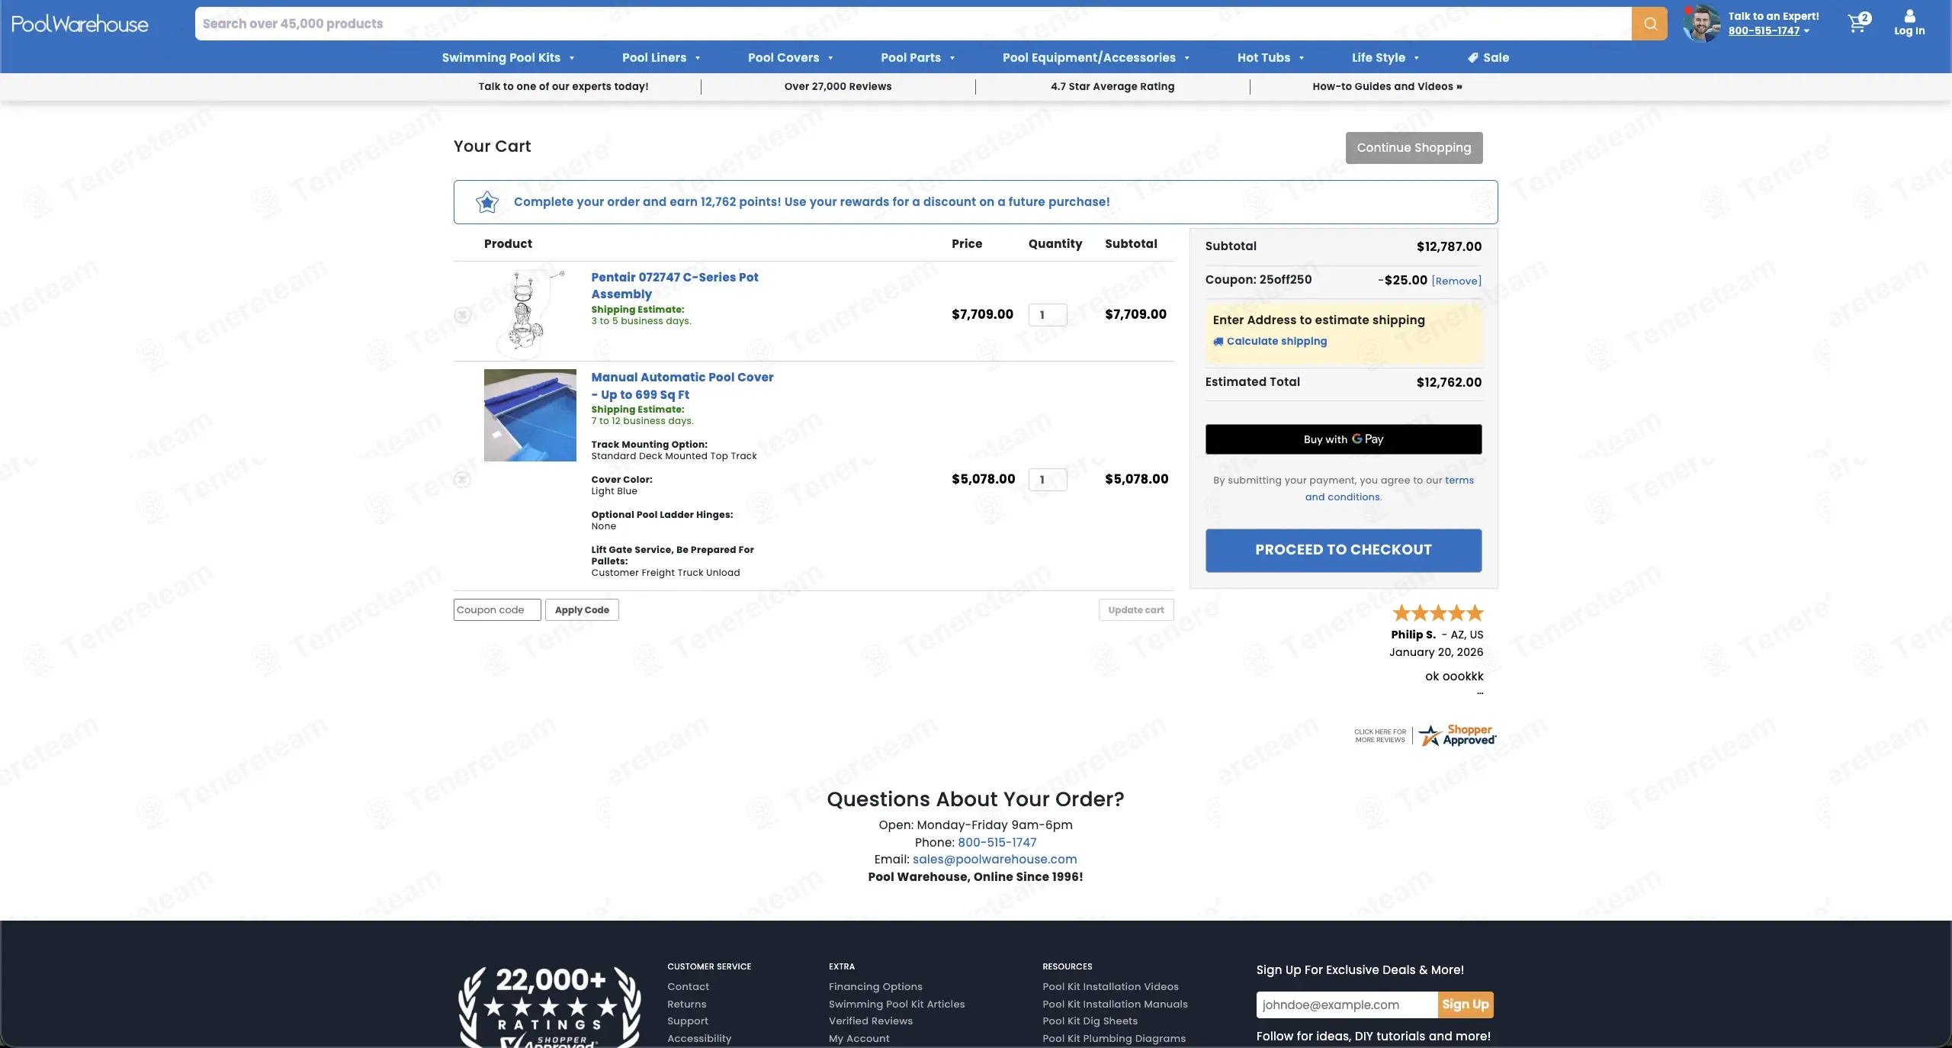
Task: Open the Hot Tubs dropdown
Action: 1270,58
